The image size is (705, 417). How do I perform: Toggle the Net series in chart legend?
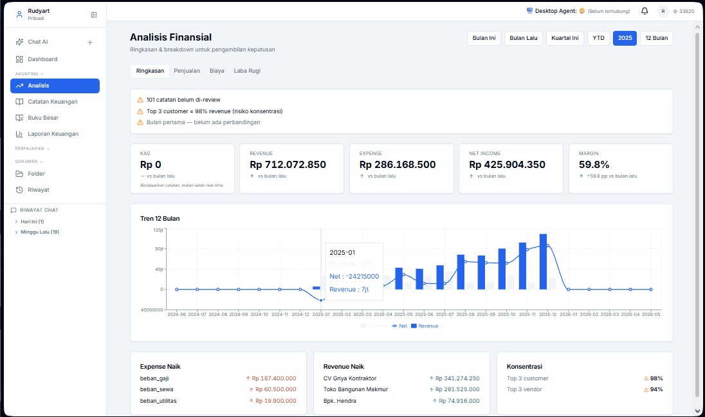399,326
